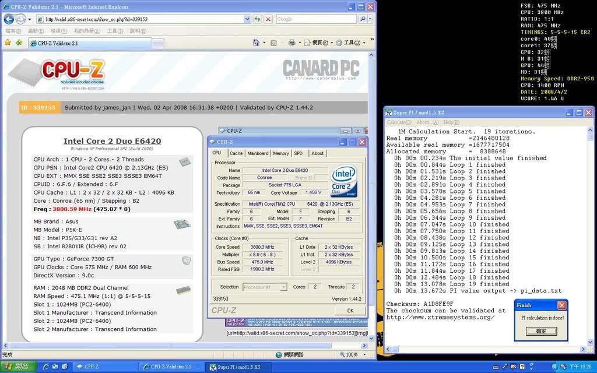Click the Internet Explorer Forward arrow button
This screenshot has width=597, height=373.
[x=20, y=19]
